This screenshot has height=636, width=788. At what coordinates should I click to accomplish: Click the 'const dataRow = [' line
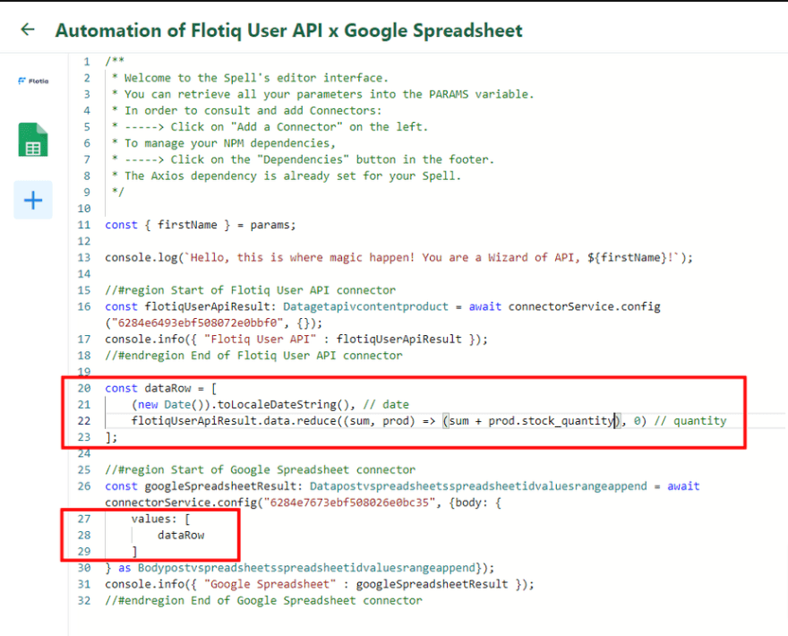point(161,388)
